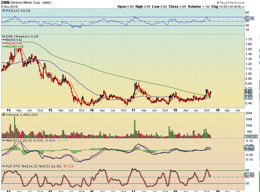The height and width of the screenshot is (192, 260).
Task: Click the red 57.13 stochastic %D value
Action: coord(68,166)
